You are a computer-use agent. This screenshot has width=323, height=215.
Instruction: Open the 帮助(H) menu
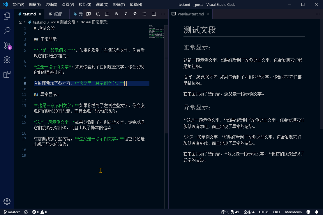136,5
